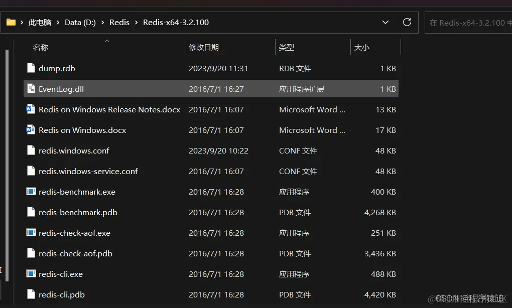Viewport: 512px width, 308px height.
Task: Click date 2023/9/20 10:22 of redis.windows.conf
Action: coord(218,150)
